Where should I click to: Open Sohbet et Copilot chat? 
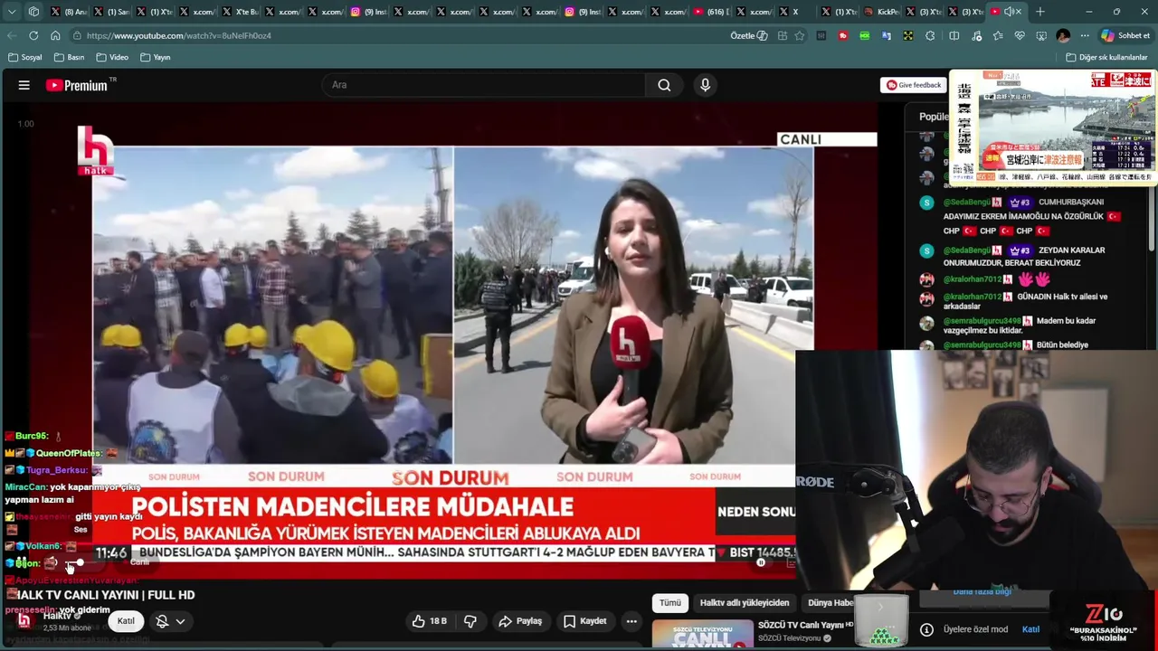1125,35
